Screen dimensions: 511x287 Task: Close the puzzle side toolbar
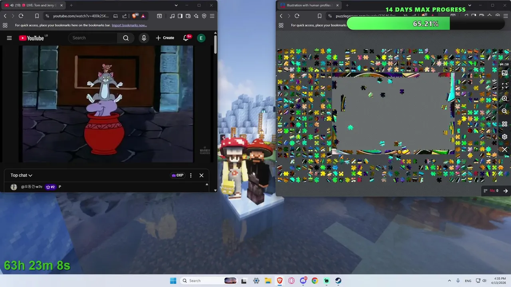pyautogui.click(x=505, y=149)
